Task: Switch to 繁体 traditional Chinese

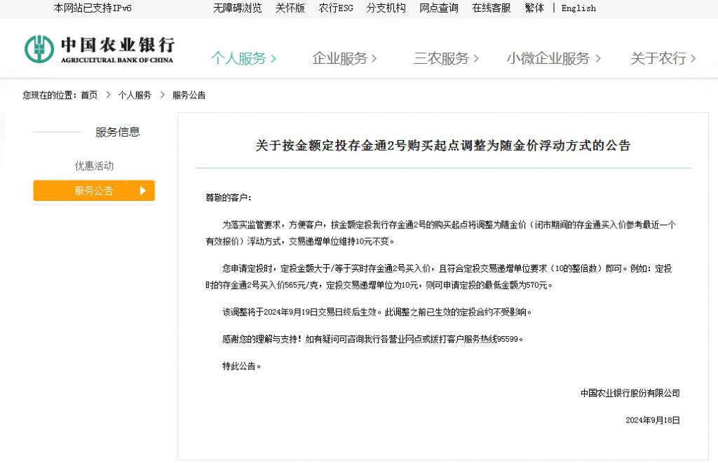Action: click(x=534, y=8)
